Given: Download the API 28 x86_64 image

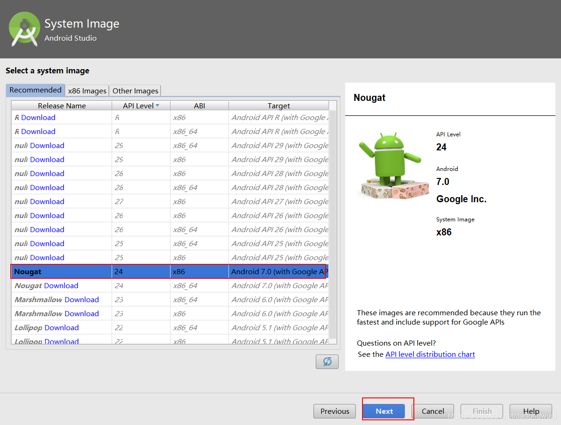Looking at the screenshot, I should coord(47,188).
